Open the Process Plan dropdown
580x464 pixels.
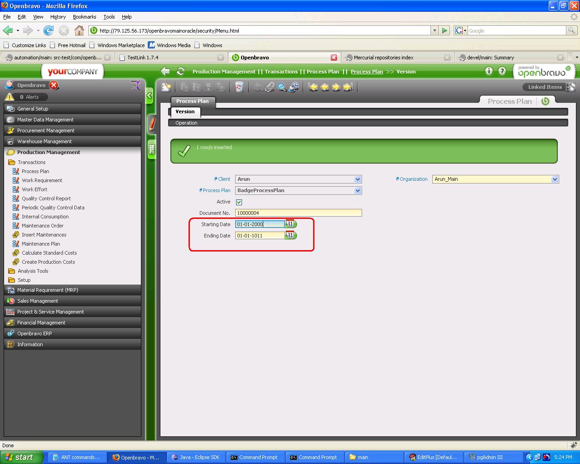(358, 190)
